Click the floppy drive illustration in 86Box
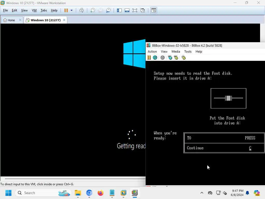 (228, 98)
